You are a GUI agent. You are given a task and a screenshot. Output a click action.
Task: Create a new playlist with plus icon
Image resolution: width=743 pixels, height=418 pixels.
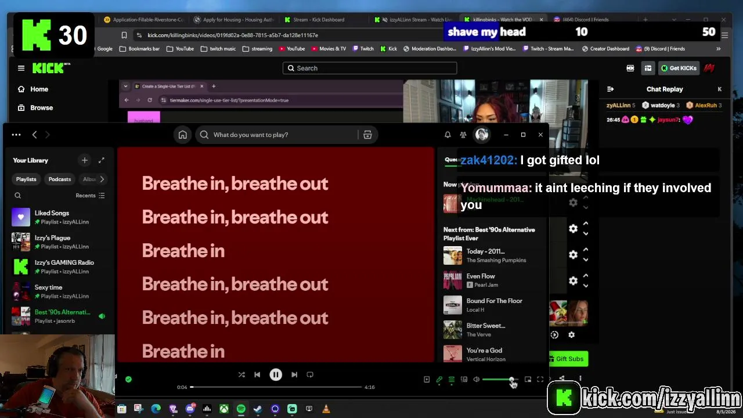tap(85, 160)
